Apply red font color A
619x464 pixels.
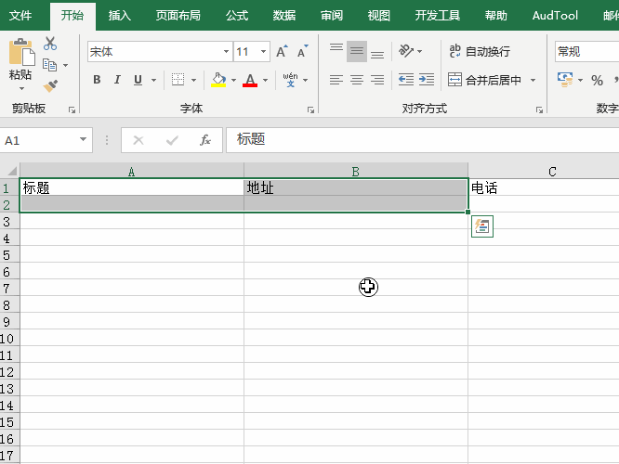pyautogui.click(x=250, y=80)
